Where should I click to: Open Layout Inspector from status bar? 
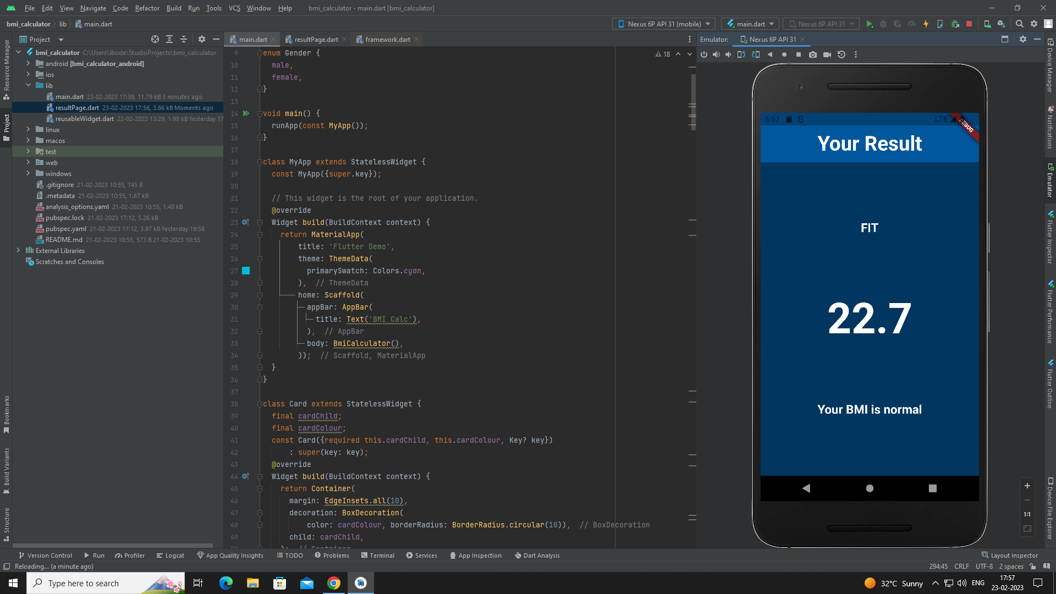(x=1010, y=555)
